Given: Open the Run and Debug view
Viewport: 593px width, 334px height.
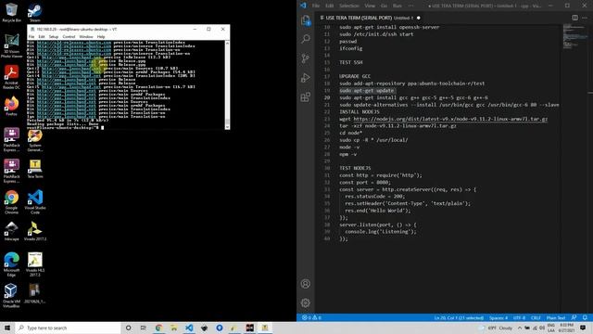Looking at the screenshot, I should [x=306, y=78].
